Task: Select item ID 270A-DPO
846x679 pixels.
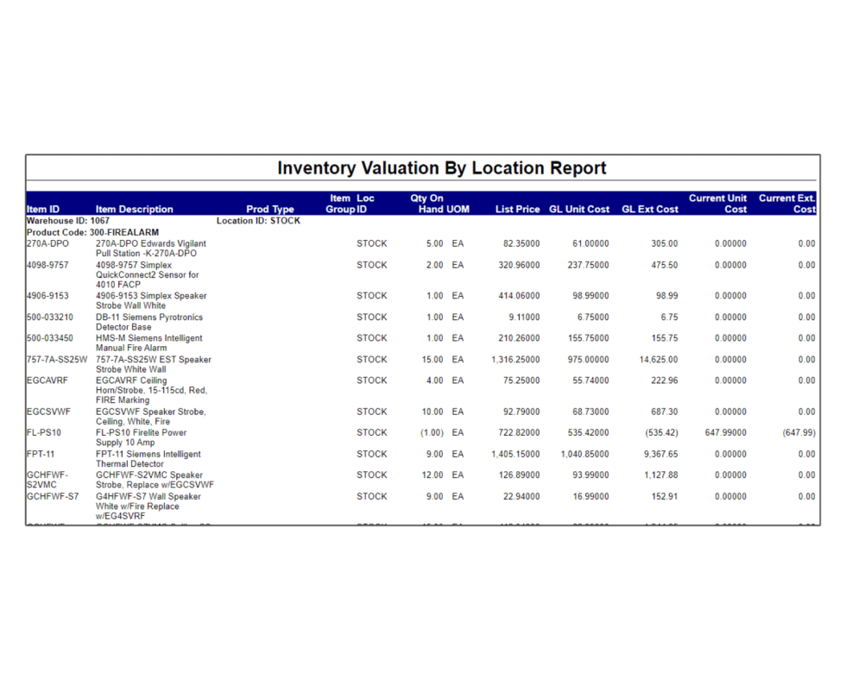Action: 47,244
